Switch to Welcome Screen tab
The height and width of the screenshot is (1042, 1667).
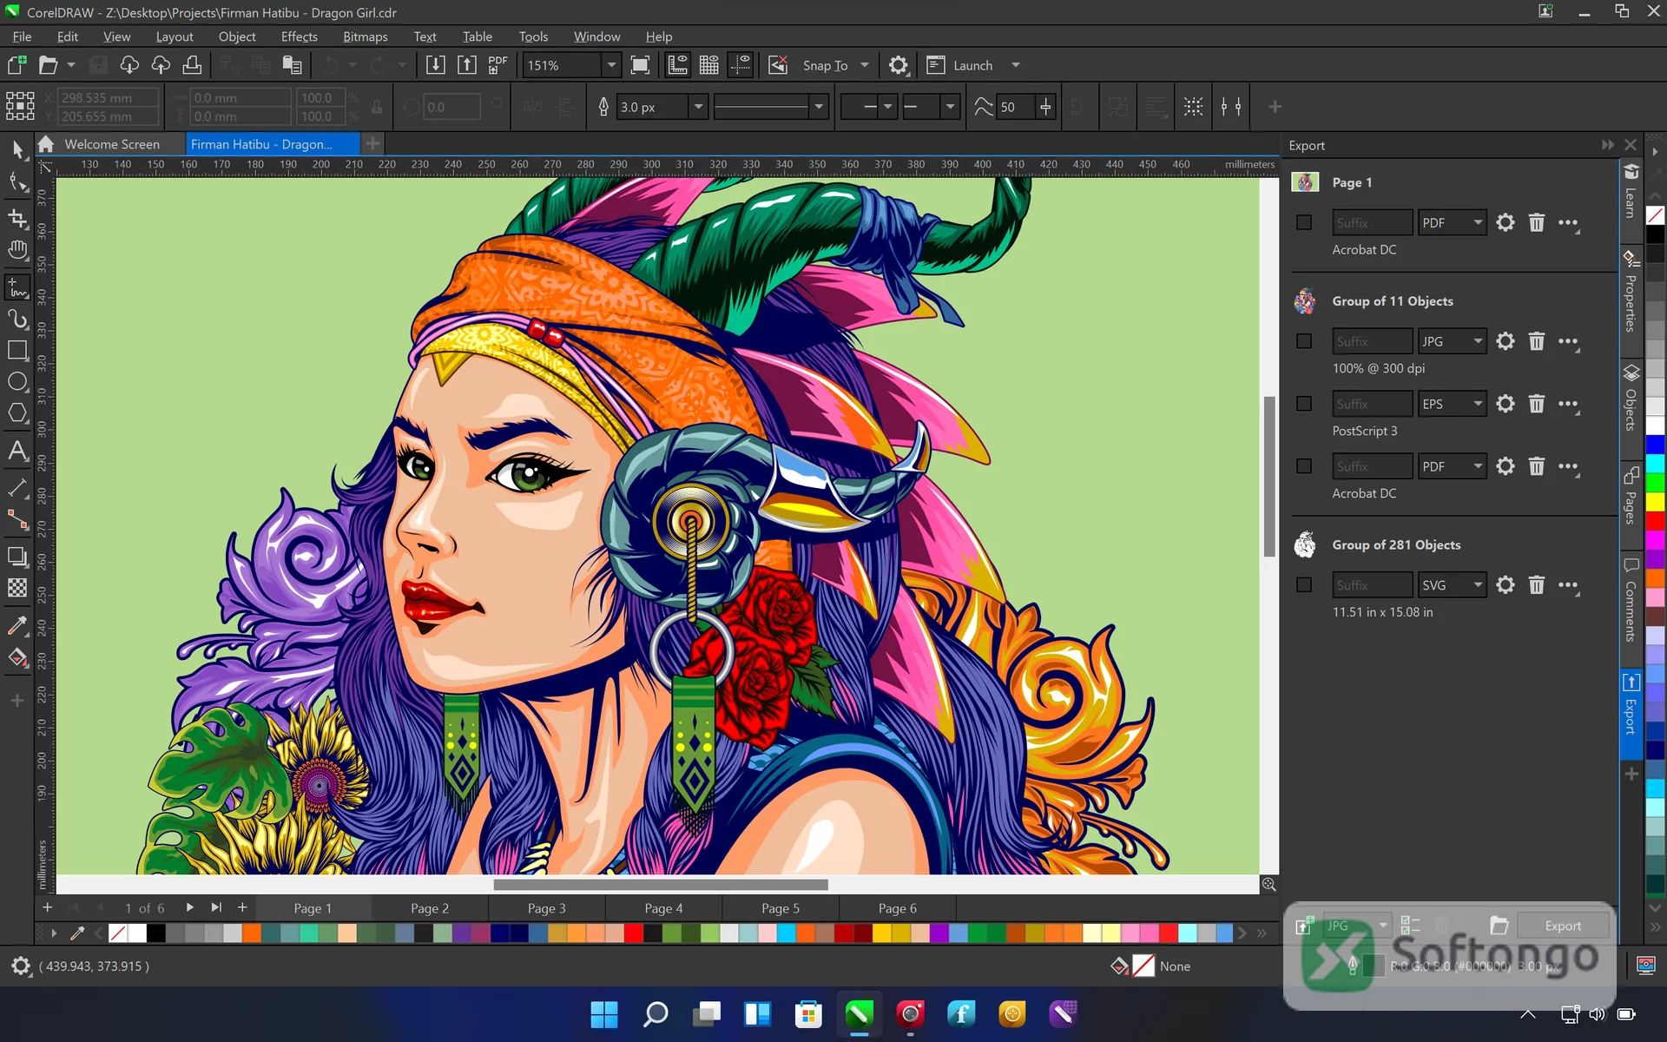click(111, 144)
